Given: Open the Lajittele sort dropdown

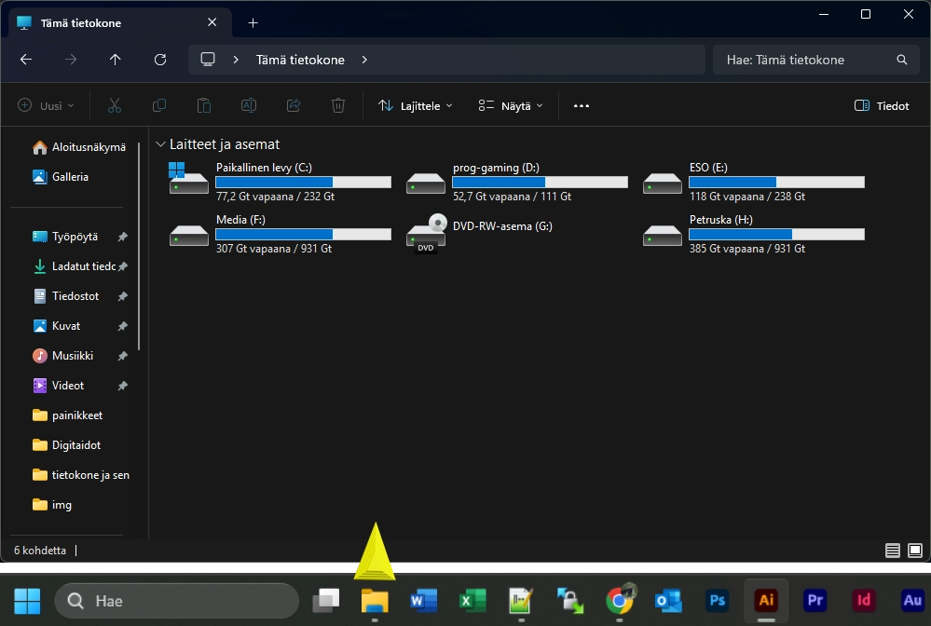Looking at the screenshot, I should pyautogui.click(x=416, y=106).
